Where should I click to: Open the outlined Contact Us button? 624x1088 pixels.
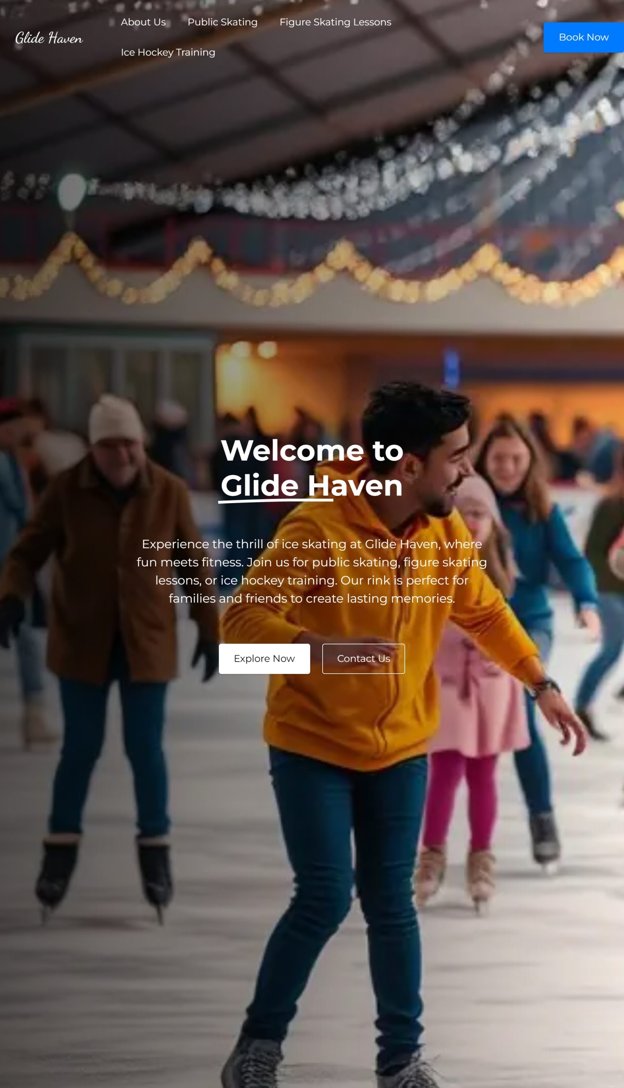(x=363, y=659)
